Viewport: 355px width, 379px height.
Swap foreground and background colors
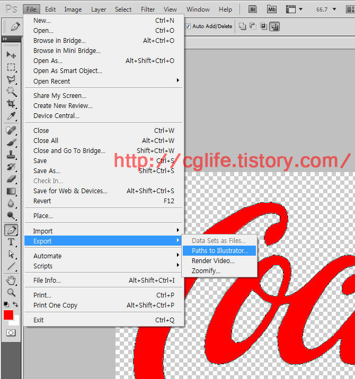[x=15, y=304]
